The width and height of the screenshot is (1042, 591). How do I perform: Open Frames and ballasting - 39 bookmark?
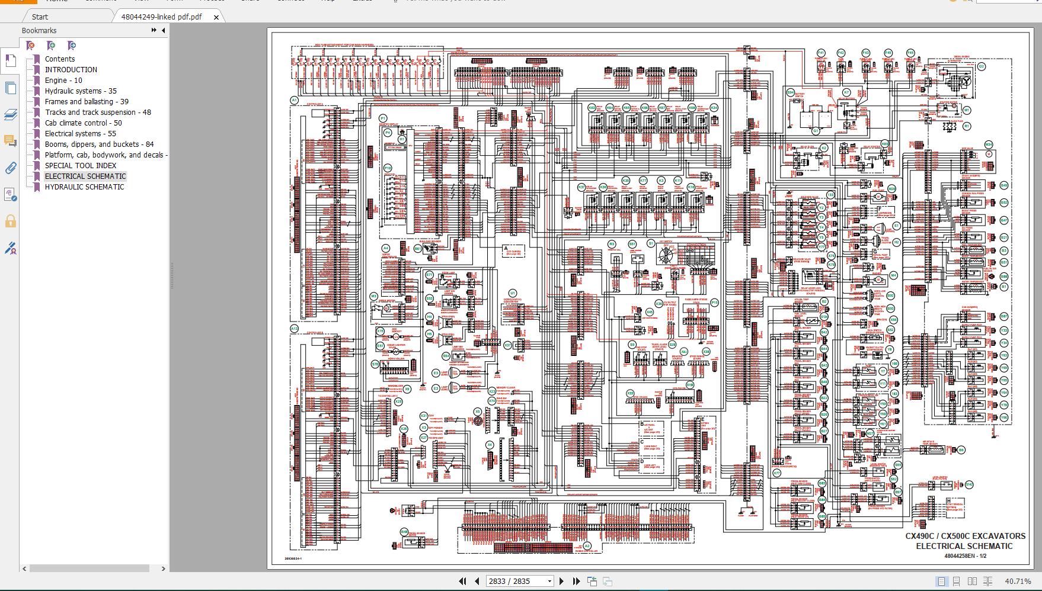pos(87,101)
